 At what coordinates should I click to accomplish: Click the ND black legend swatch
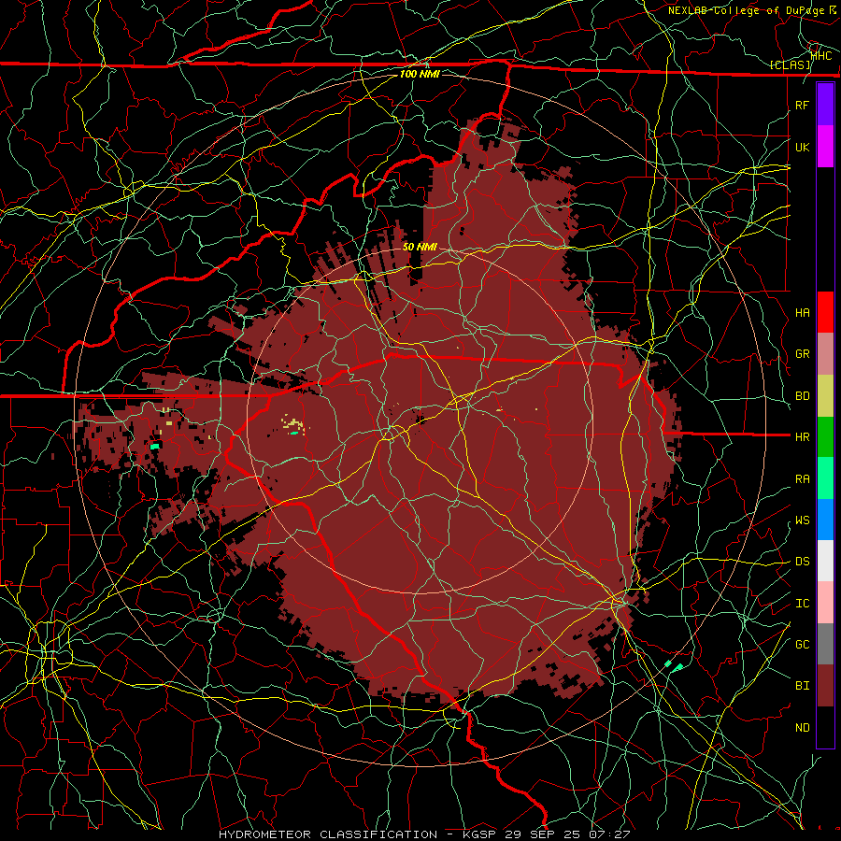tap(825, 727)
